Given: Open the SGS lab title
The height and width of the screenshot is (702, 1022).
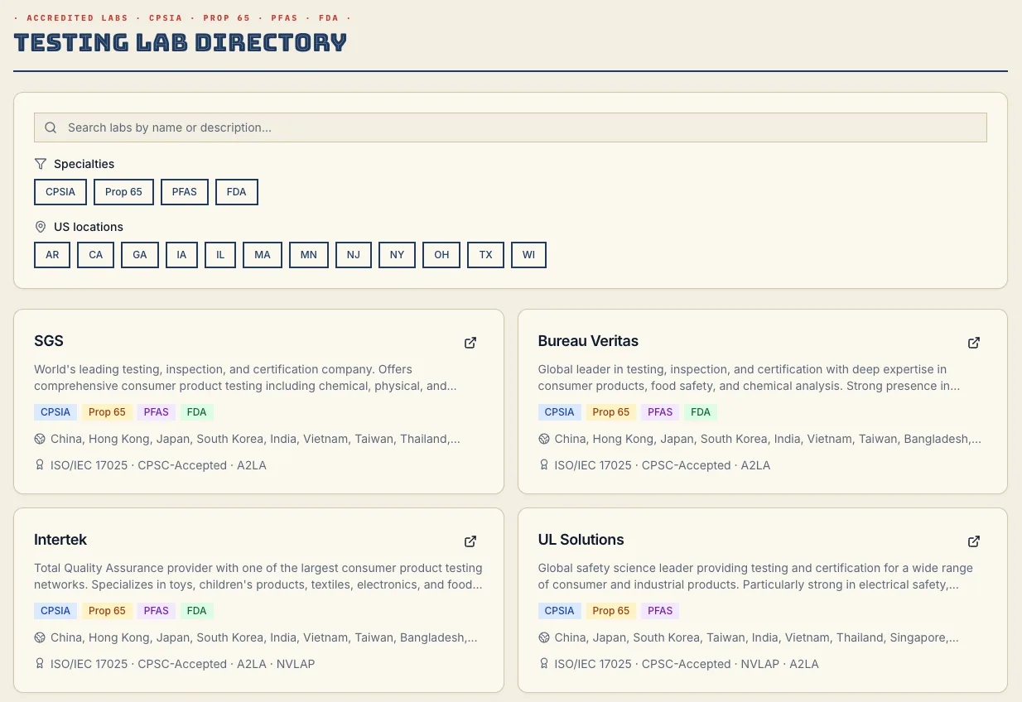Looking at the screenshot, I should (x=49, y=341).
